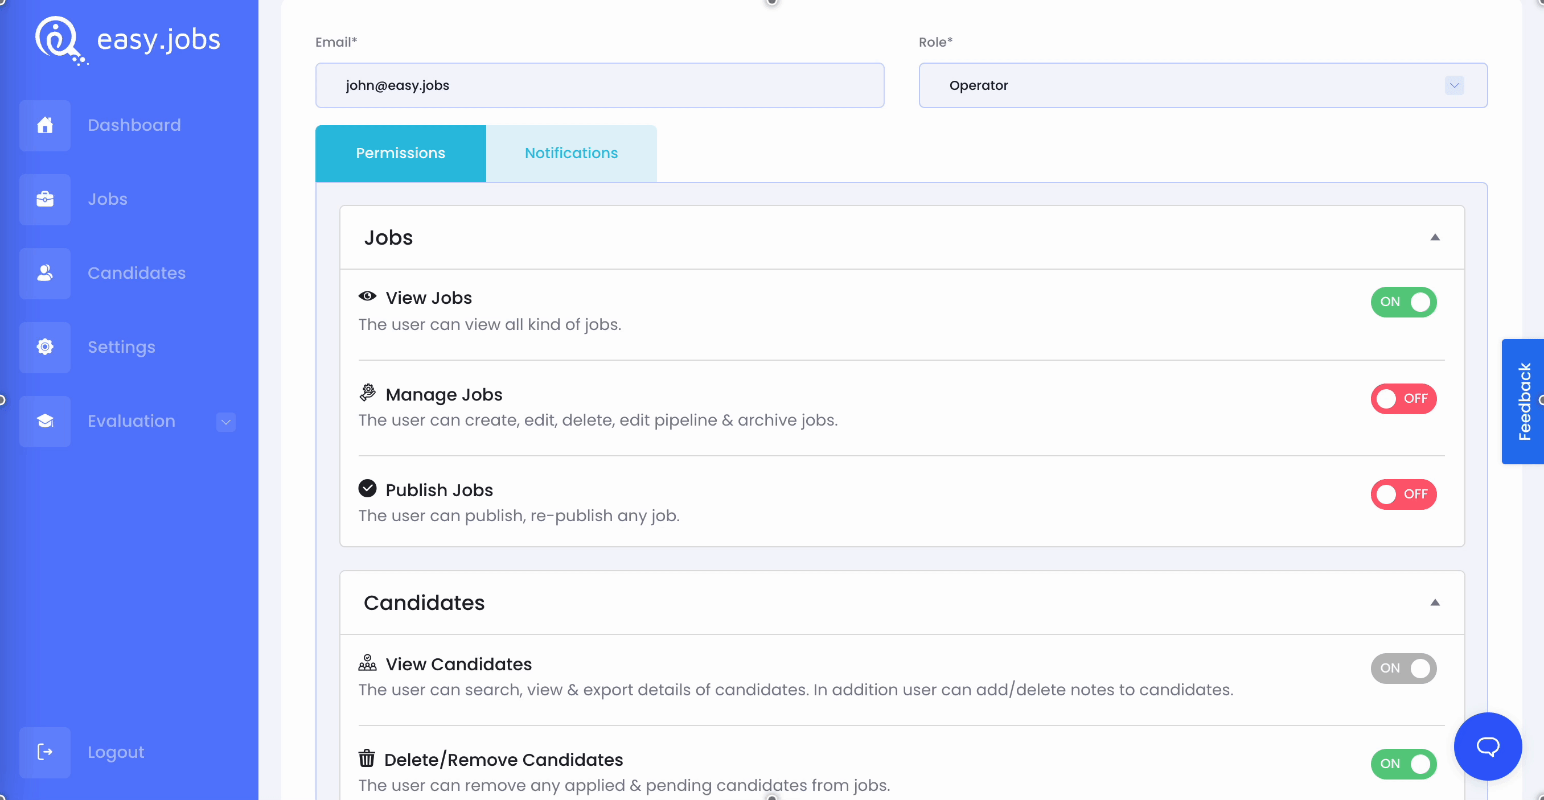
Task: Switch to the Permissions tab
Action: point(400,154)
